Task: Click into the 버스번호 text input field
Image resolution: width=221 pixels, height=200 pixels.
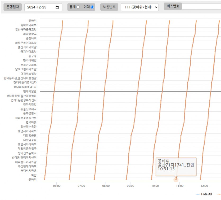Action: click(x=201, y=6)
